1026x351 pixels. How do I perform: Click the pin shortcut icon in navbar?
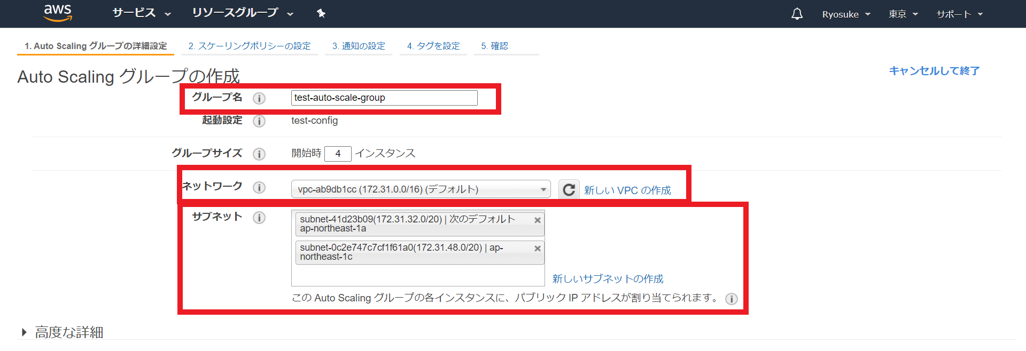(x=321, y=13)
